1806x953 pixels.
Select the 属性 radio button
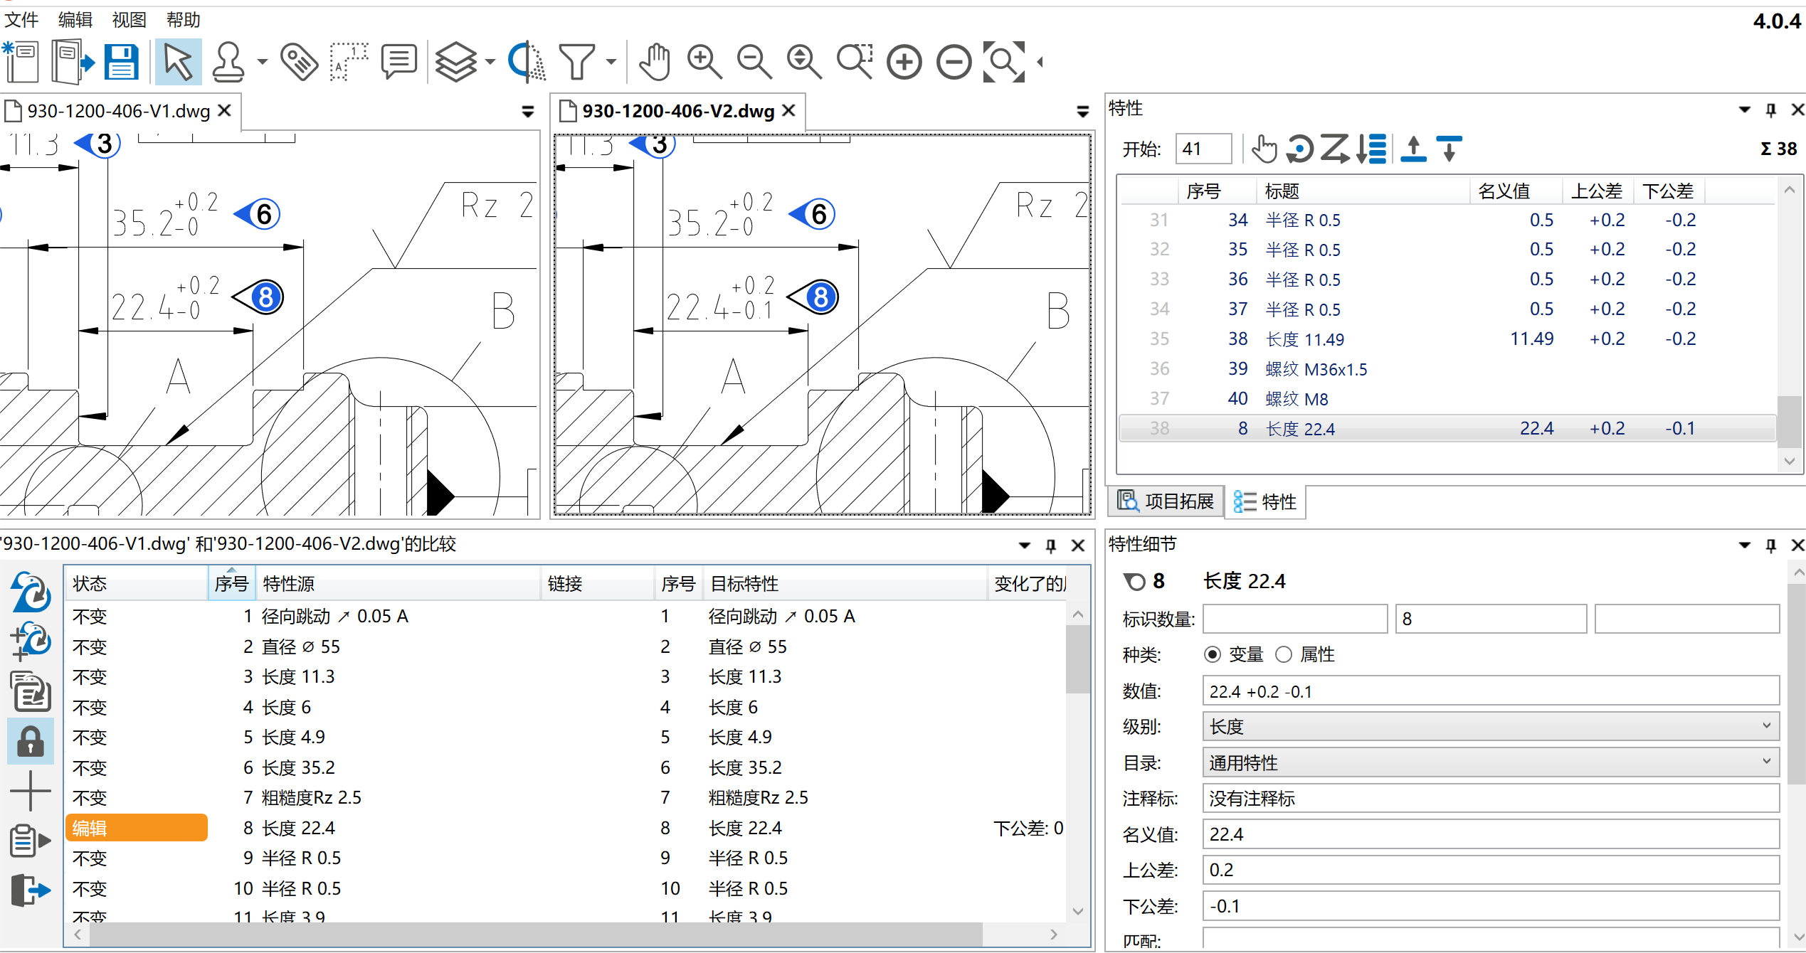click(1284, 654)
